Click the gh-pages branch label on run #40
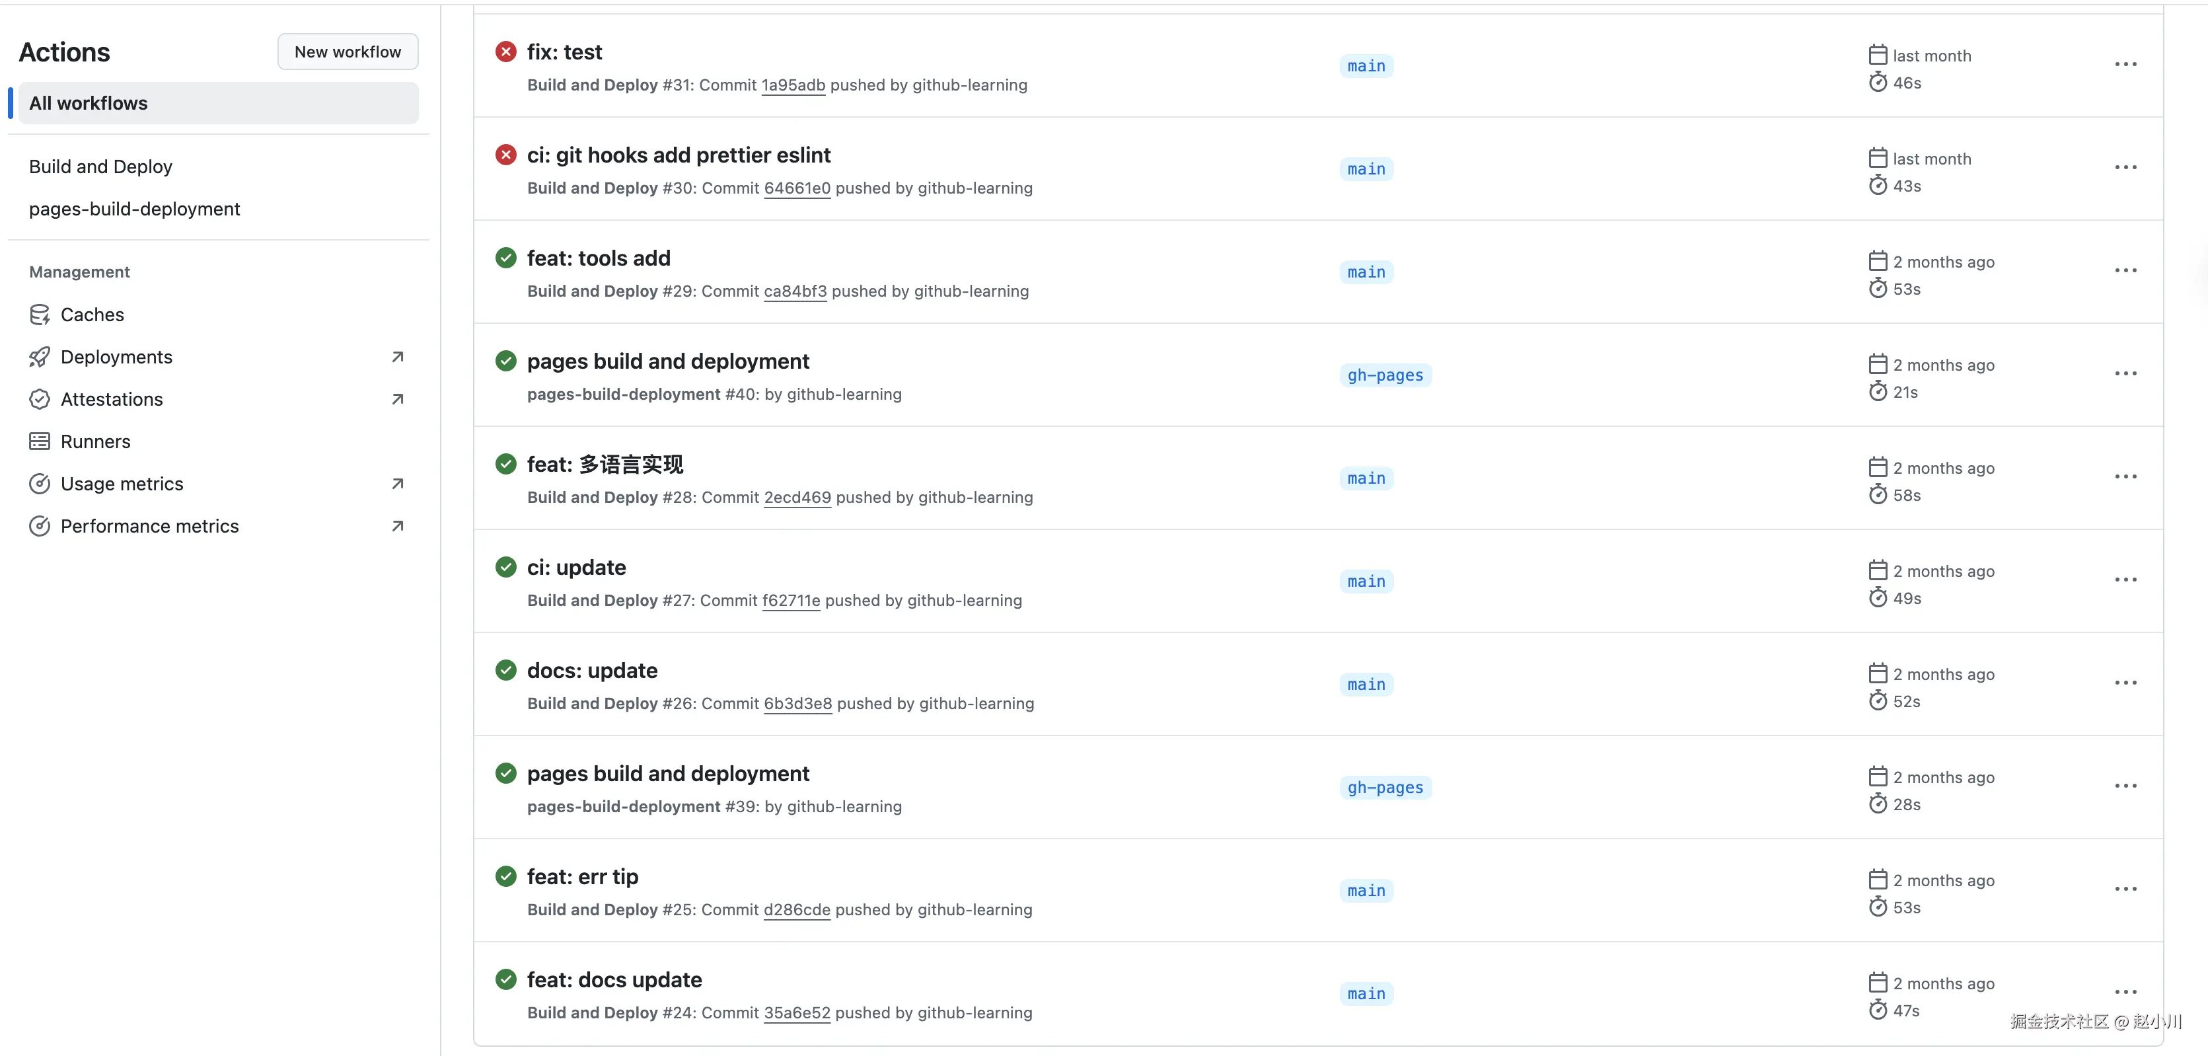This screenshot has width=2208, height=1056. (x=1384, y=375)
